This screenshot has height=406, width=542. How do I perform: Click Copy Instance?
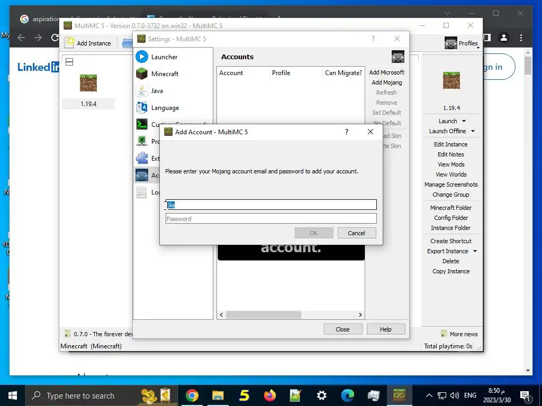click(450, 271)
